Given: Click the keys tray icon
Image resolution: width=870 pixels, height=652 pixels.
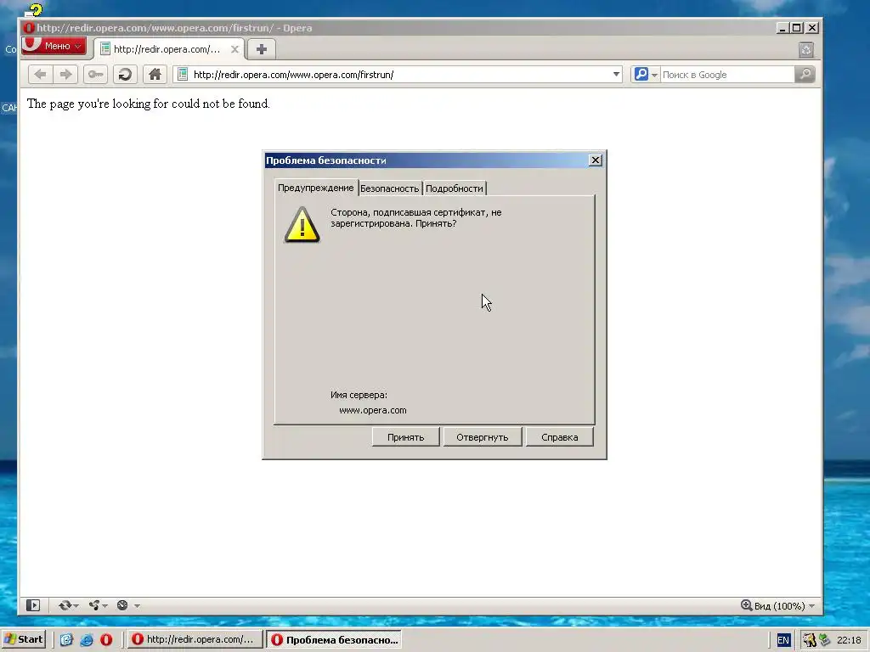Looking at the screenshot, I should point(810,640).
